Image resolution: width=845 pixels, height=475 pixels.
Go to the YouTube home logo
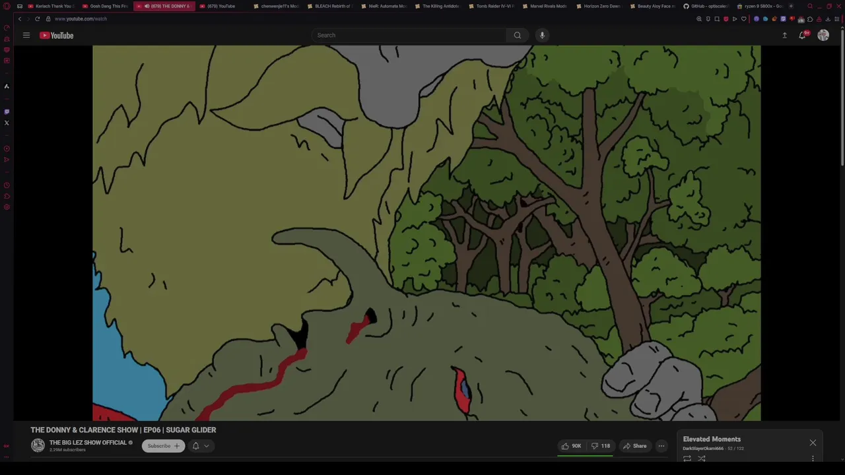tap(57, 35)
